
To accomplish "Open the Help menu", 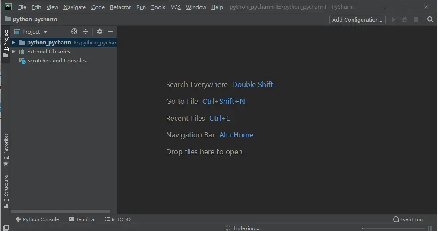I will 217,7.
